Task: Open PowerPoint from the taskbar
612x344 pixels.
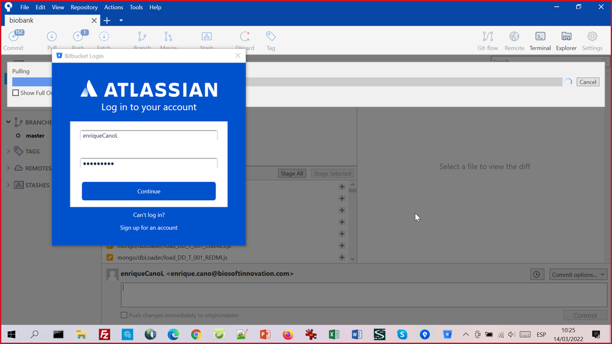Action: 265,334
